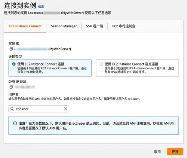Open the Session Manager tab

pyautogui.click(x=64, y=26)
